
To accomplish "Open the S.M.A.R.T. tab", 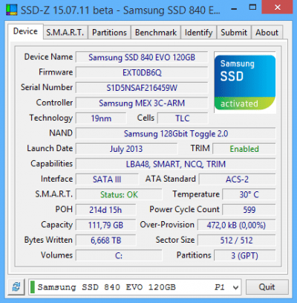I will [65, 33].
